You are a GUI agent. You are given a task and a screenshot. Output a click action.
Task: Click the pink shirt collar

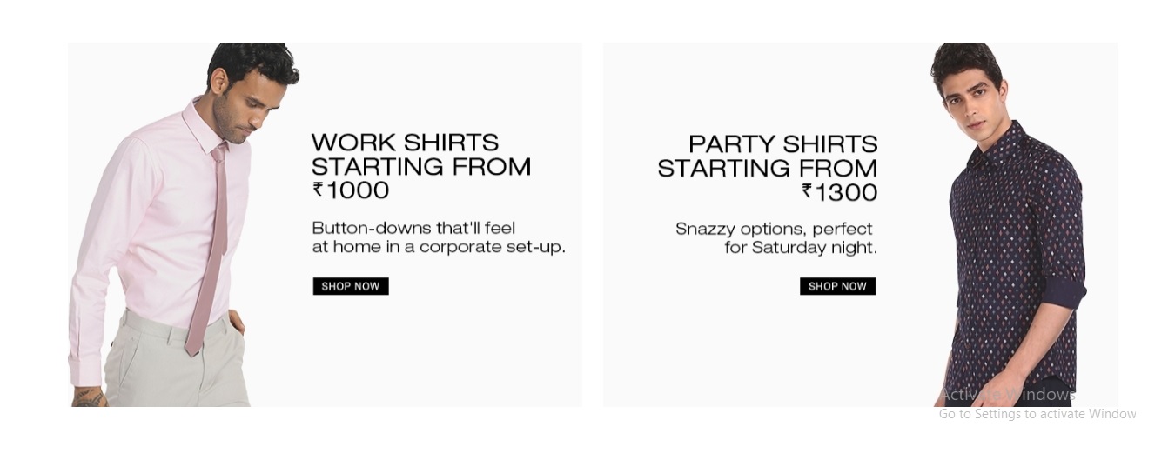pyautogui.click(x=205, y=129)
